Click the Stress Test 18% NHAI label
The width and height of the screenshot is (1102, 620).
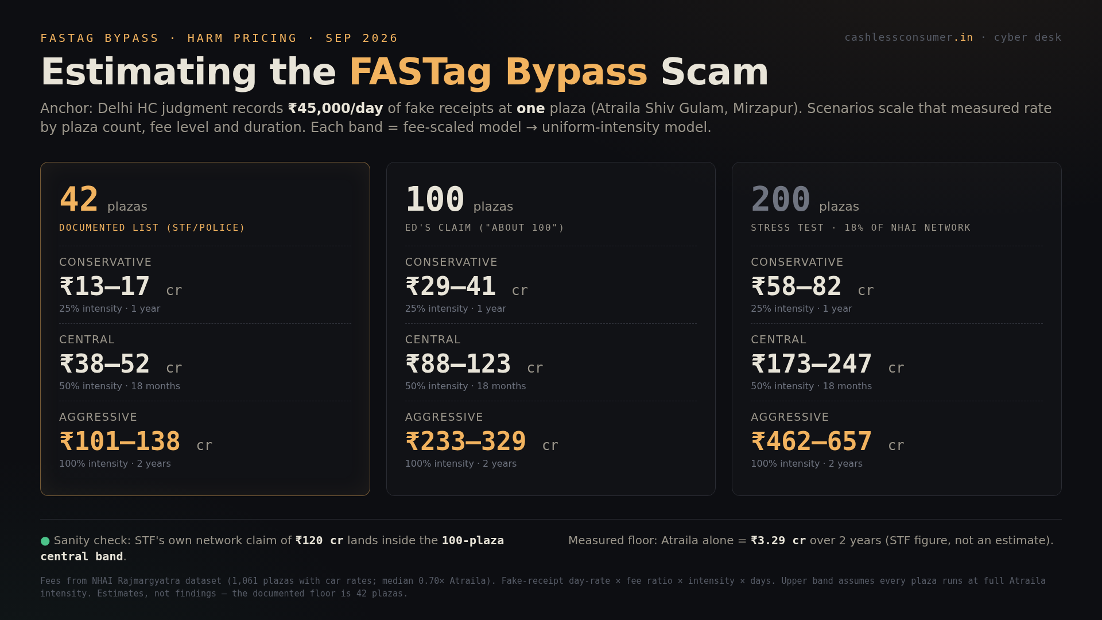coord(861,228)
